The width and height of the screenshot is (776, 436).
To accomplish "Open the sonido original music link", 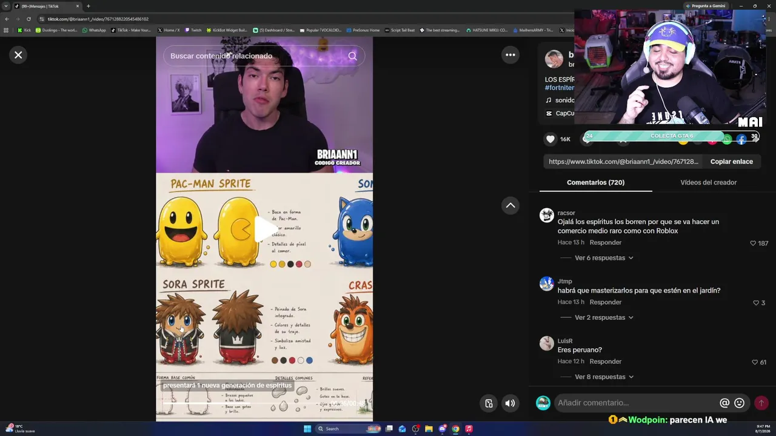I will click(x=560, y=101).
